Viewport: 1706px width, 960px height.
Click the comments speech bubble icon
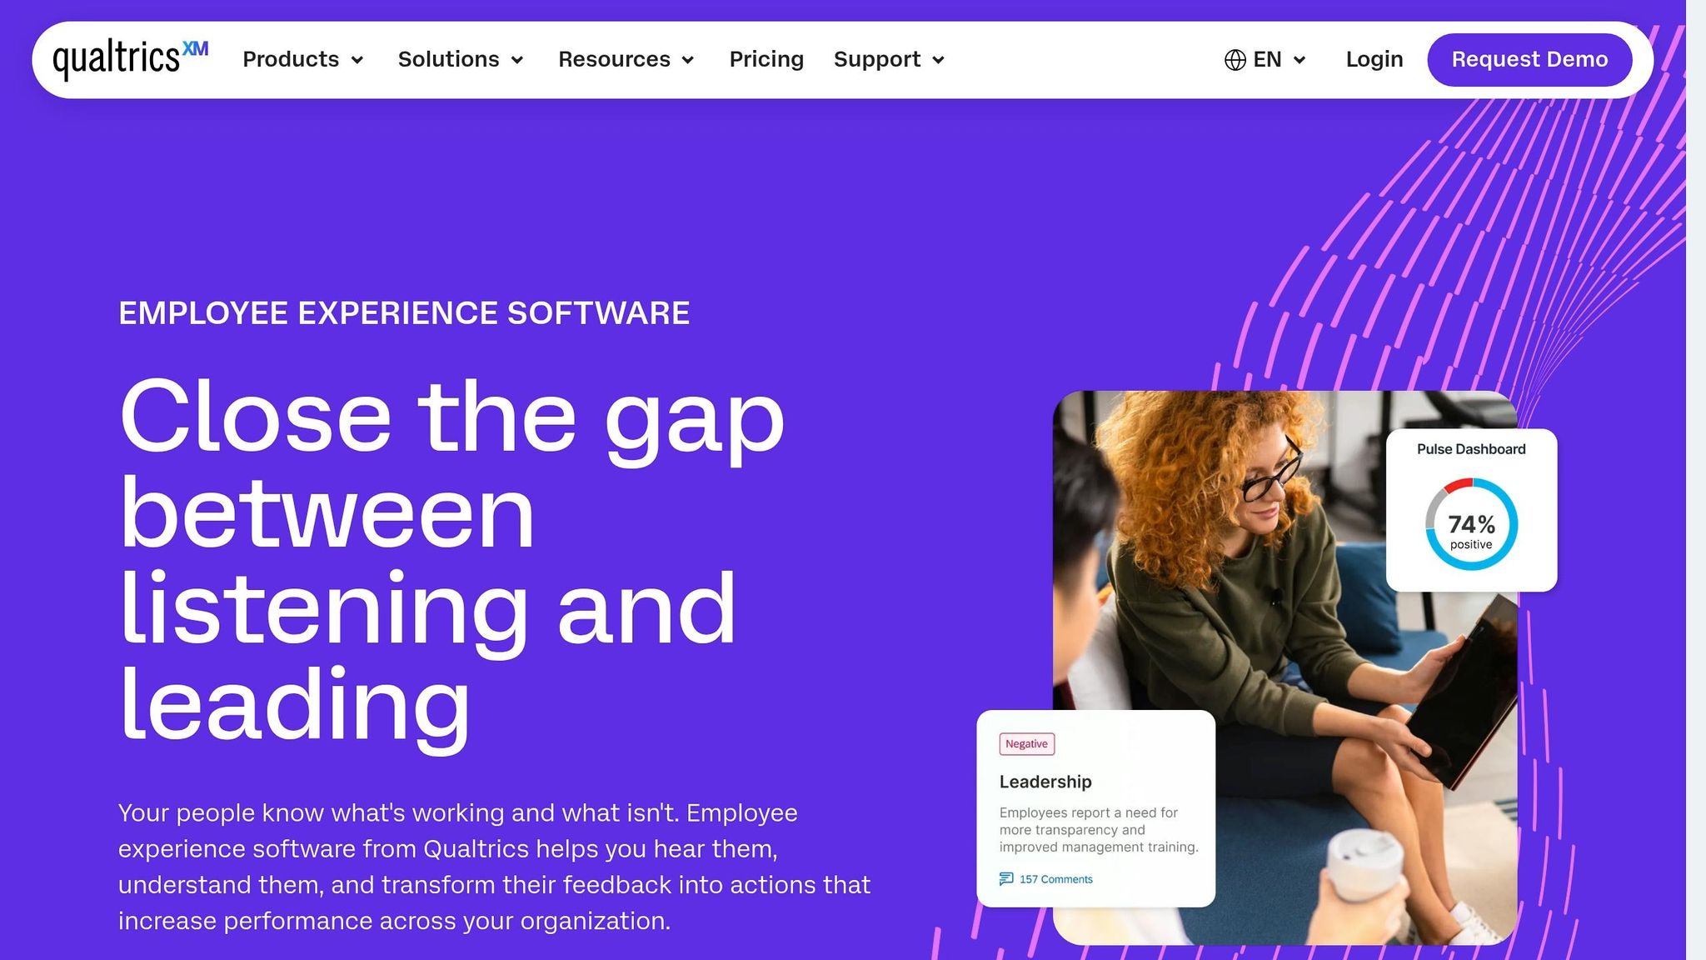(x=1006, y=879)
